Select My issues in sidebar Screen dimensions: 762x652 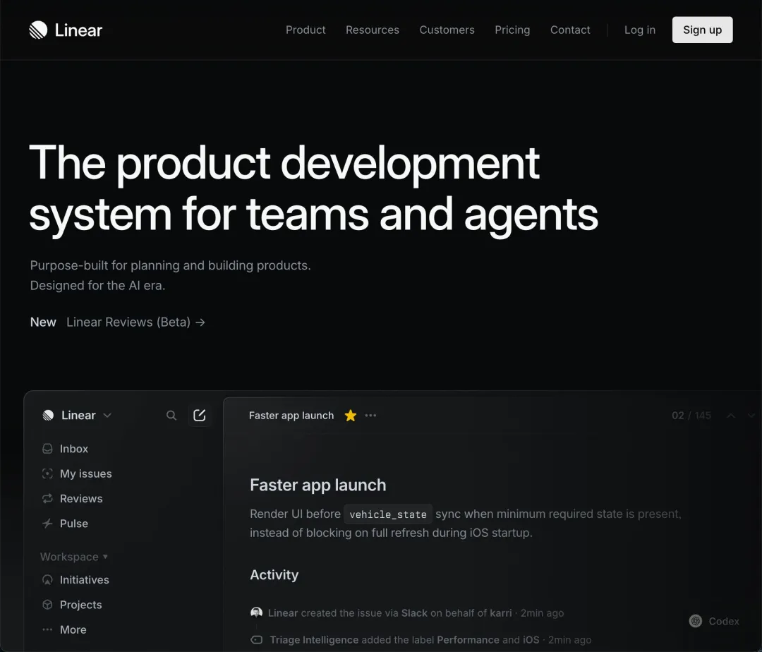point(85,473)
